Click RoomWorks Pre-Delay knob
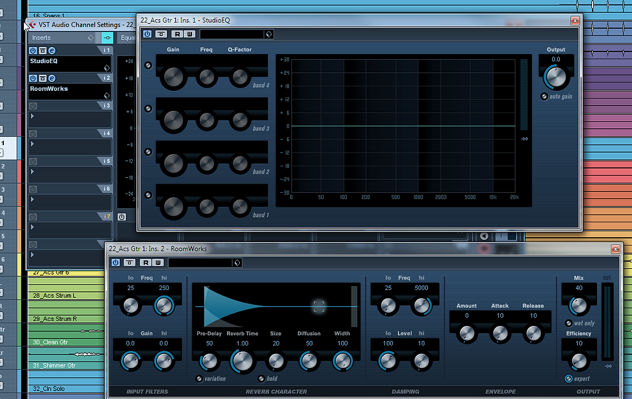The height and width of the screenshot is (399, 632). coord(209,361)
